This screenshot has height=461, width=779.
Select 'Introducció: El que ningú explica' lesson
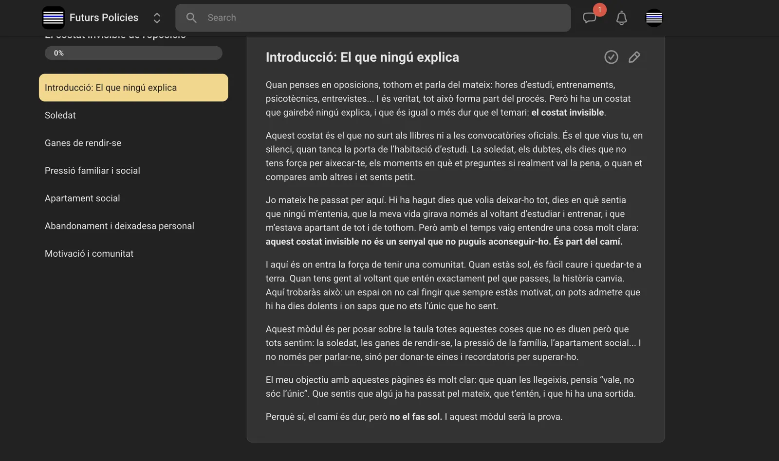pos(133,88)
